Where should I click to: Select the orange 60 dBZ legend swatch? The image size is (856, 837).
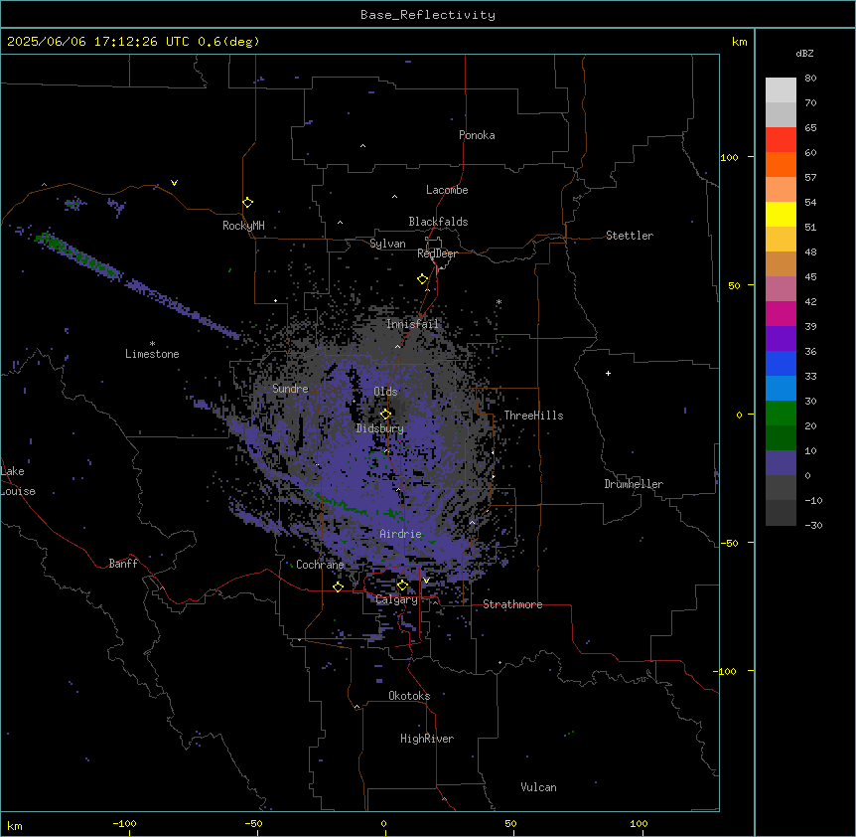point(781,164)
